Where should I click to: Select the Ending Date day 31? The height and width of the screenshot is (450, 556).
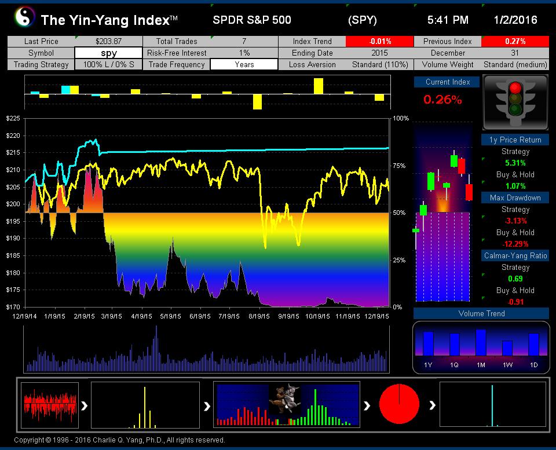515,53
